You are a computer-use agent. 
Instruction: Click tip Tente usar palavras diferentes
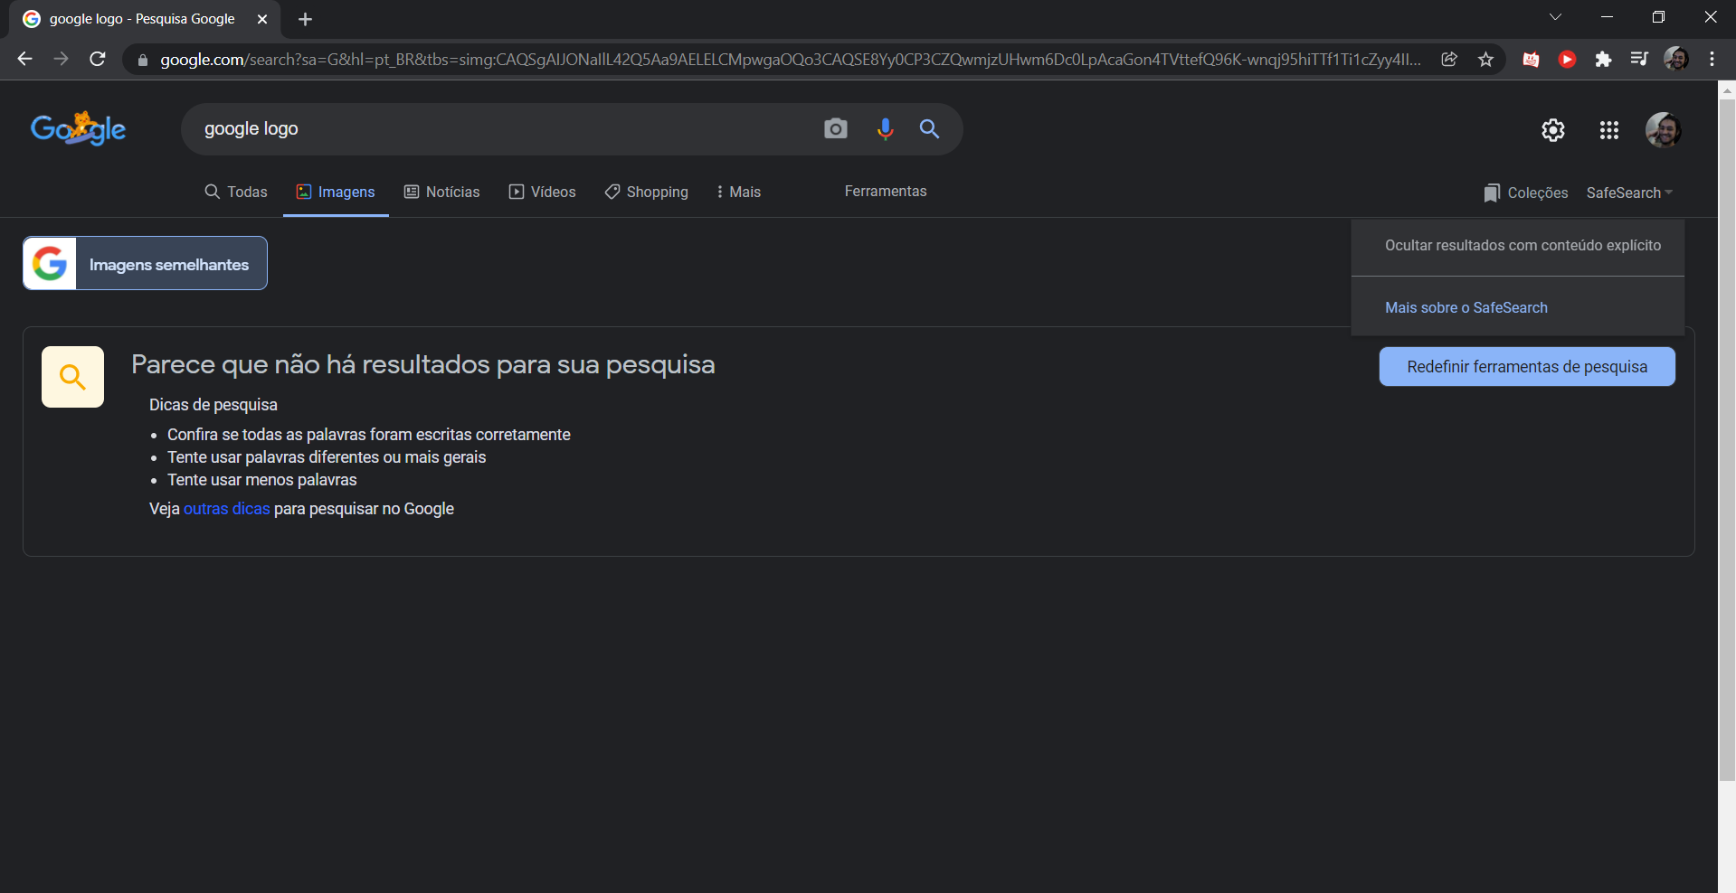(327, 457)
